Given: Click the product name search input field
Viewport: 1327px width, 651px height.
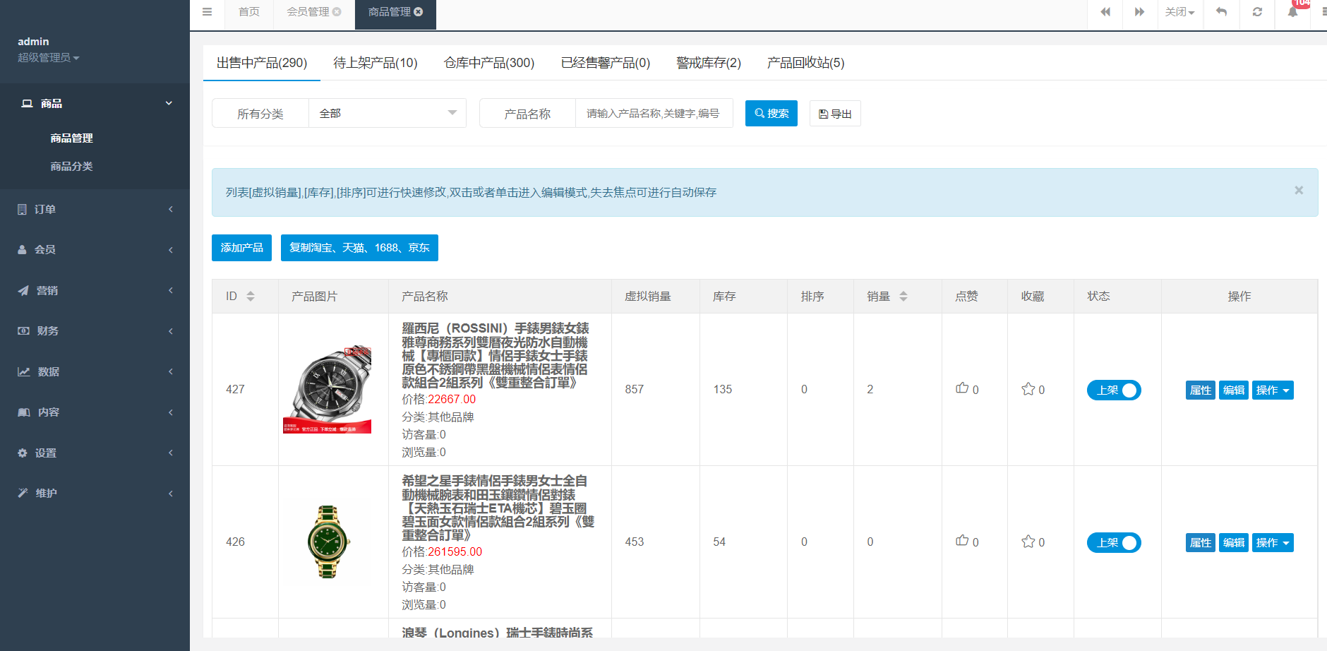Looking at the screenshot, I should (x=654, y=113).
